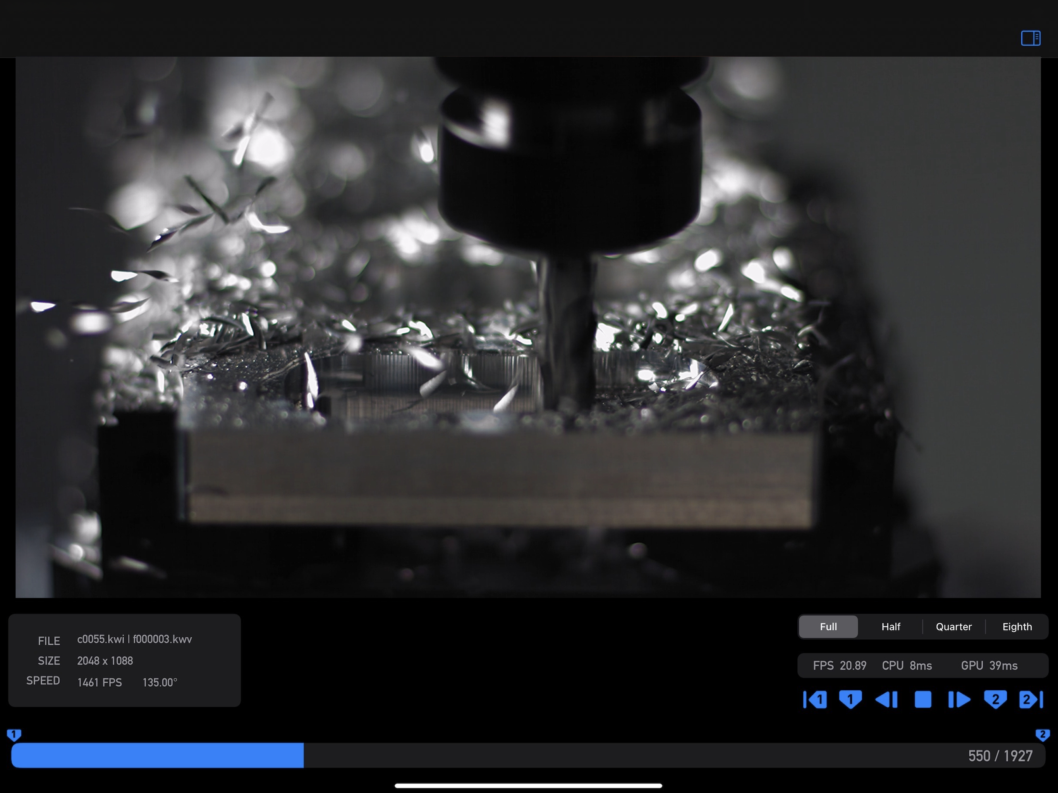Set in-point marker 1 button

pos(850,699)
